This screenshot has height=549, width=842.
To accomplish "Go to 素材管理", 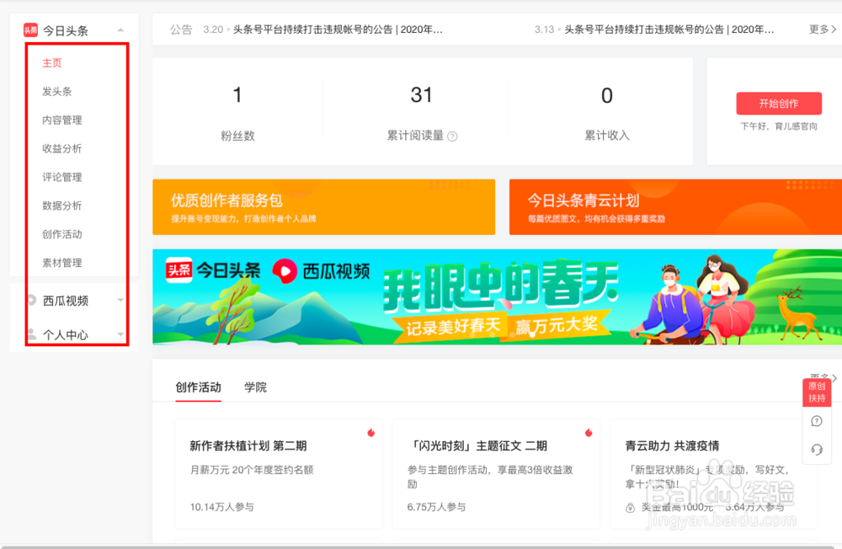I will [62, 262].
